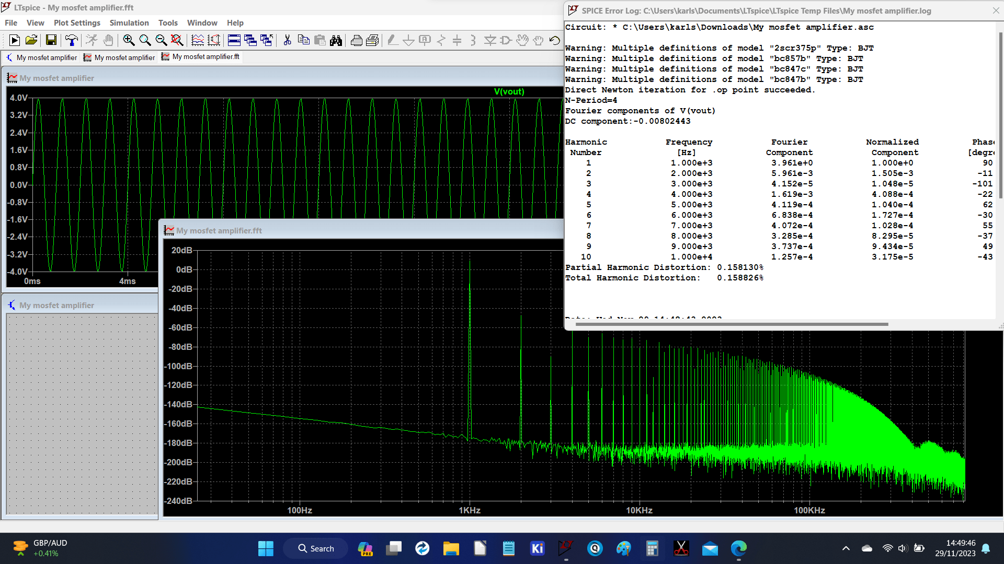Screen dimensions: 1004x564
Task: Open the Simulation menu
Action: pos(129,23)
